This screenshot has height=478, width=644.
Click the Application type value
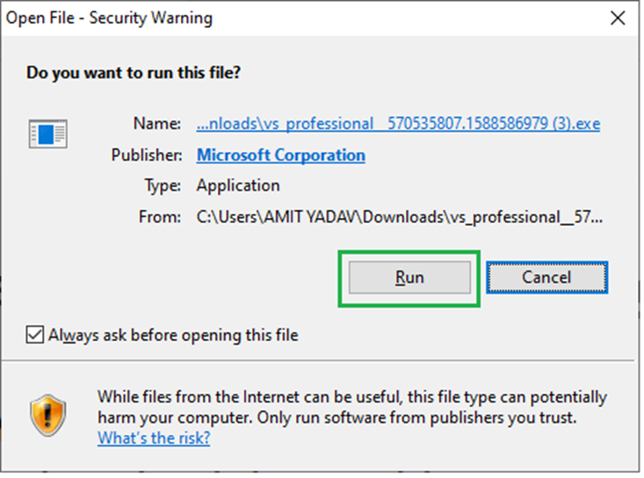[x=238, y=185]
